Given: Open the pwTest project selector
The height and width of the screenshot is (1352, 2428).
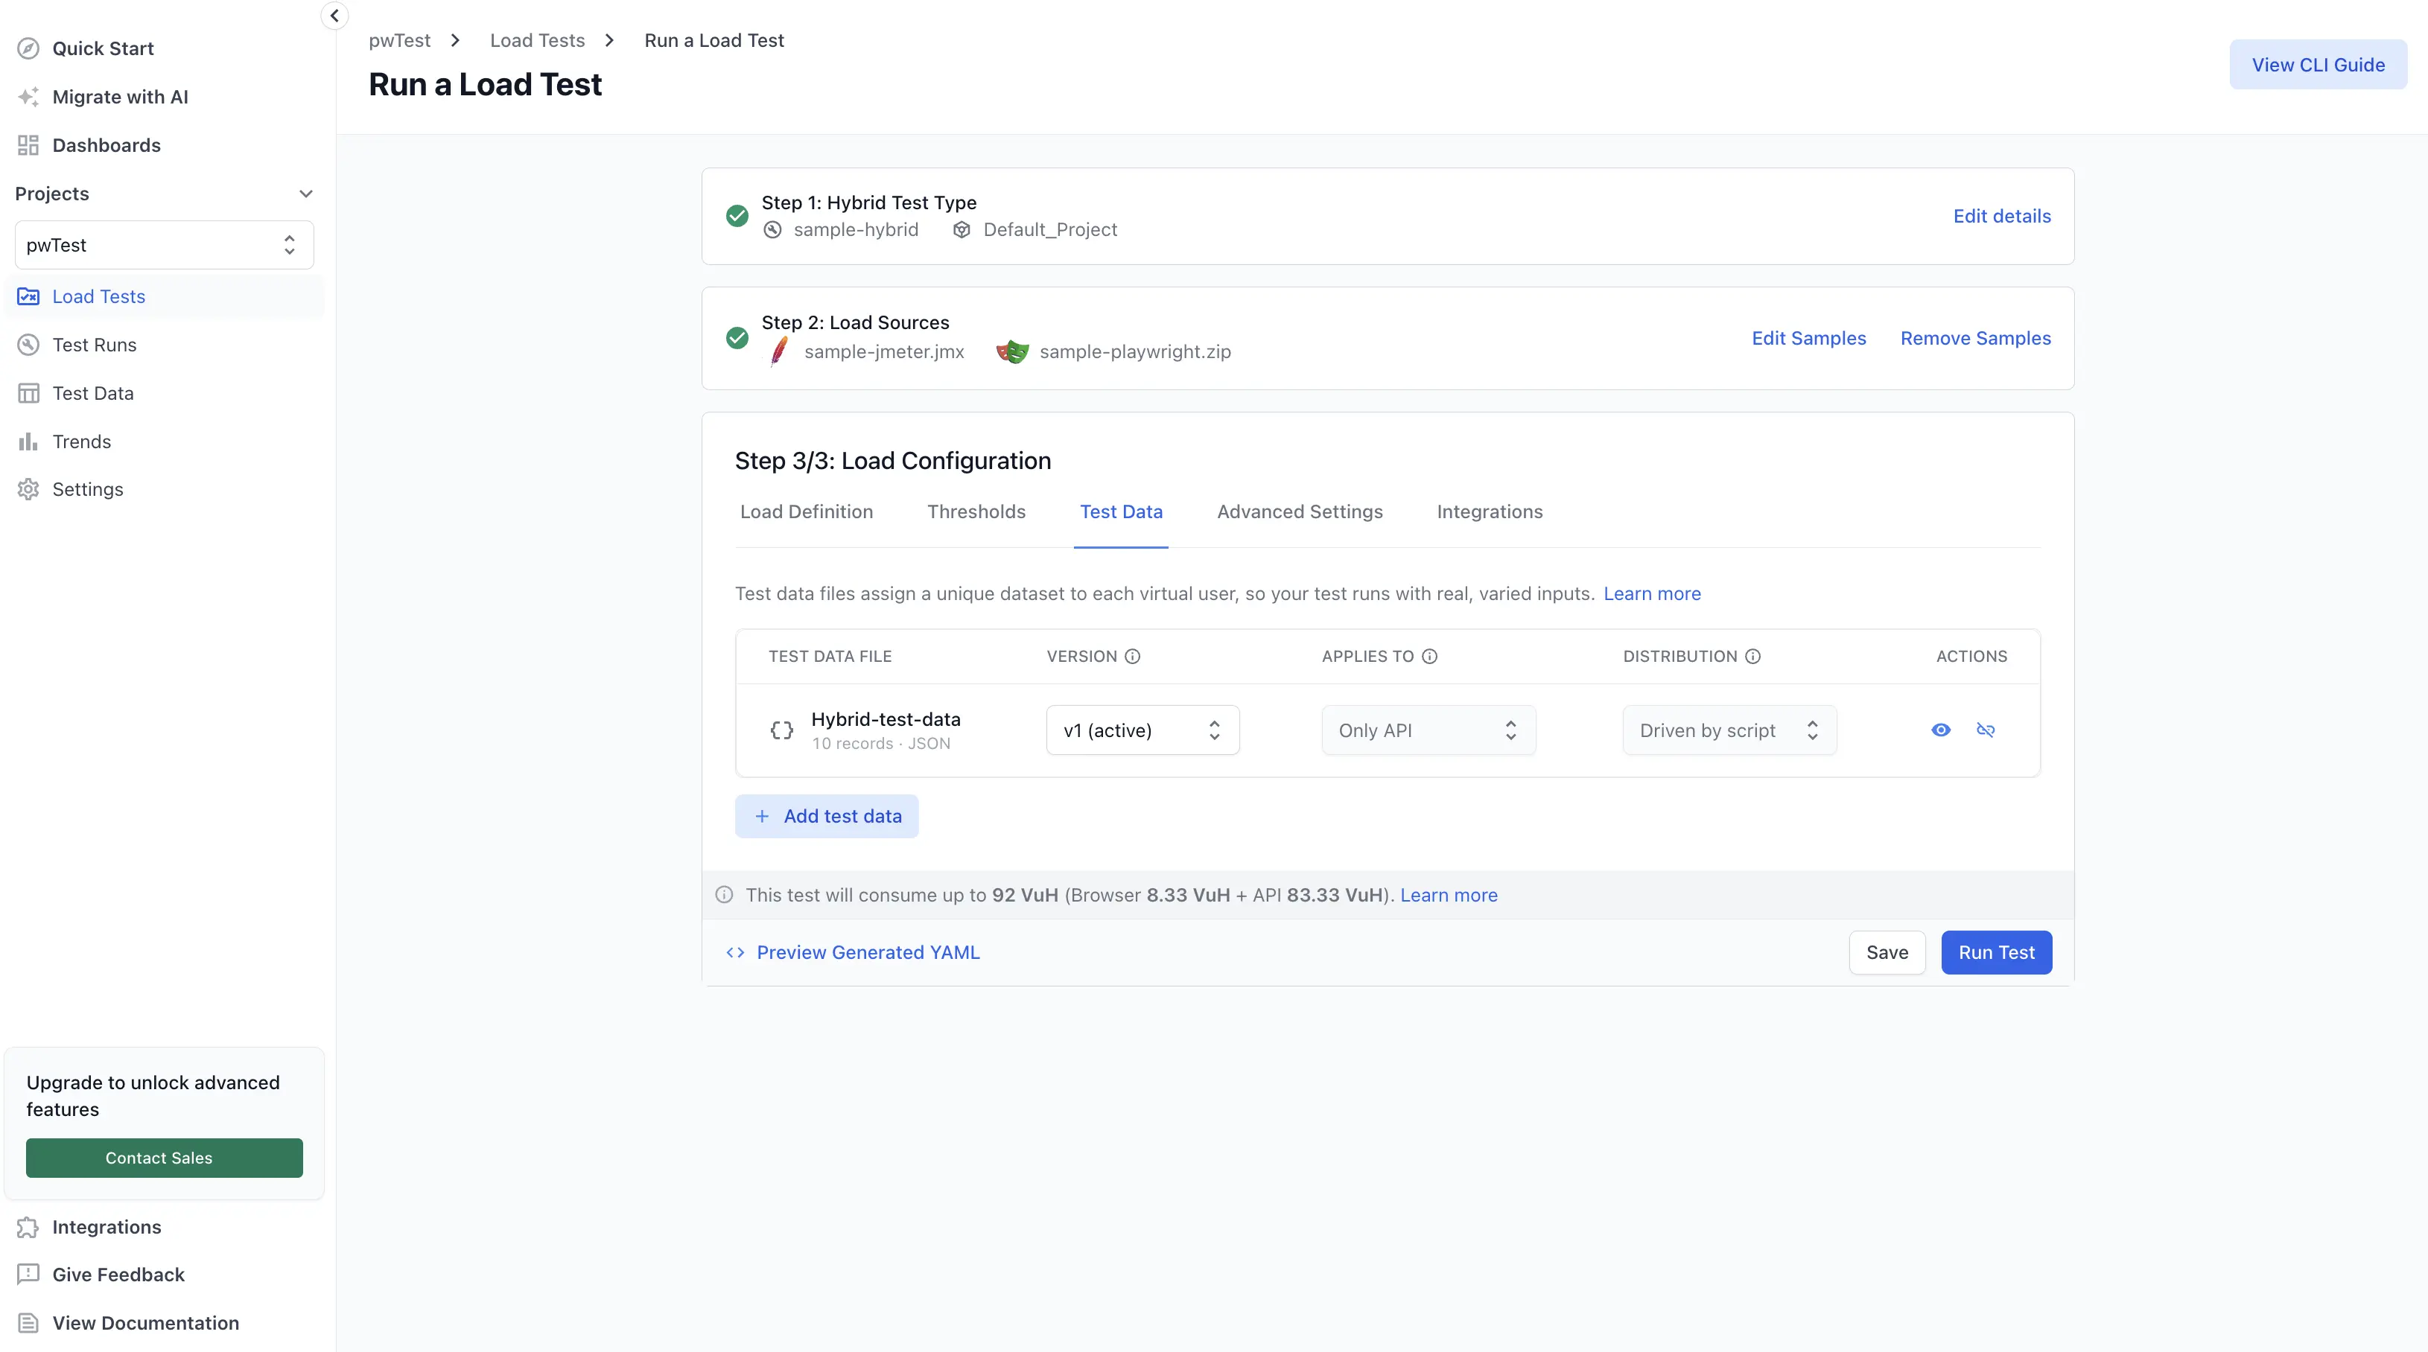Looking at the screenshot, I should coord(164,245).
